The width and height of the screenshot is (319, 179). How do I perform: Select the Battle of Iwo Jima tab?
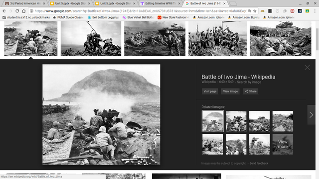pos(205,3)
